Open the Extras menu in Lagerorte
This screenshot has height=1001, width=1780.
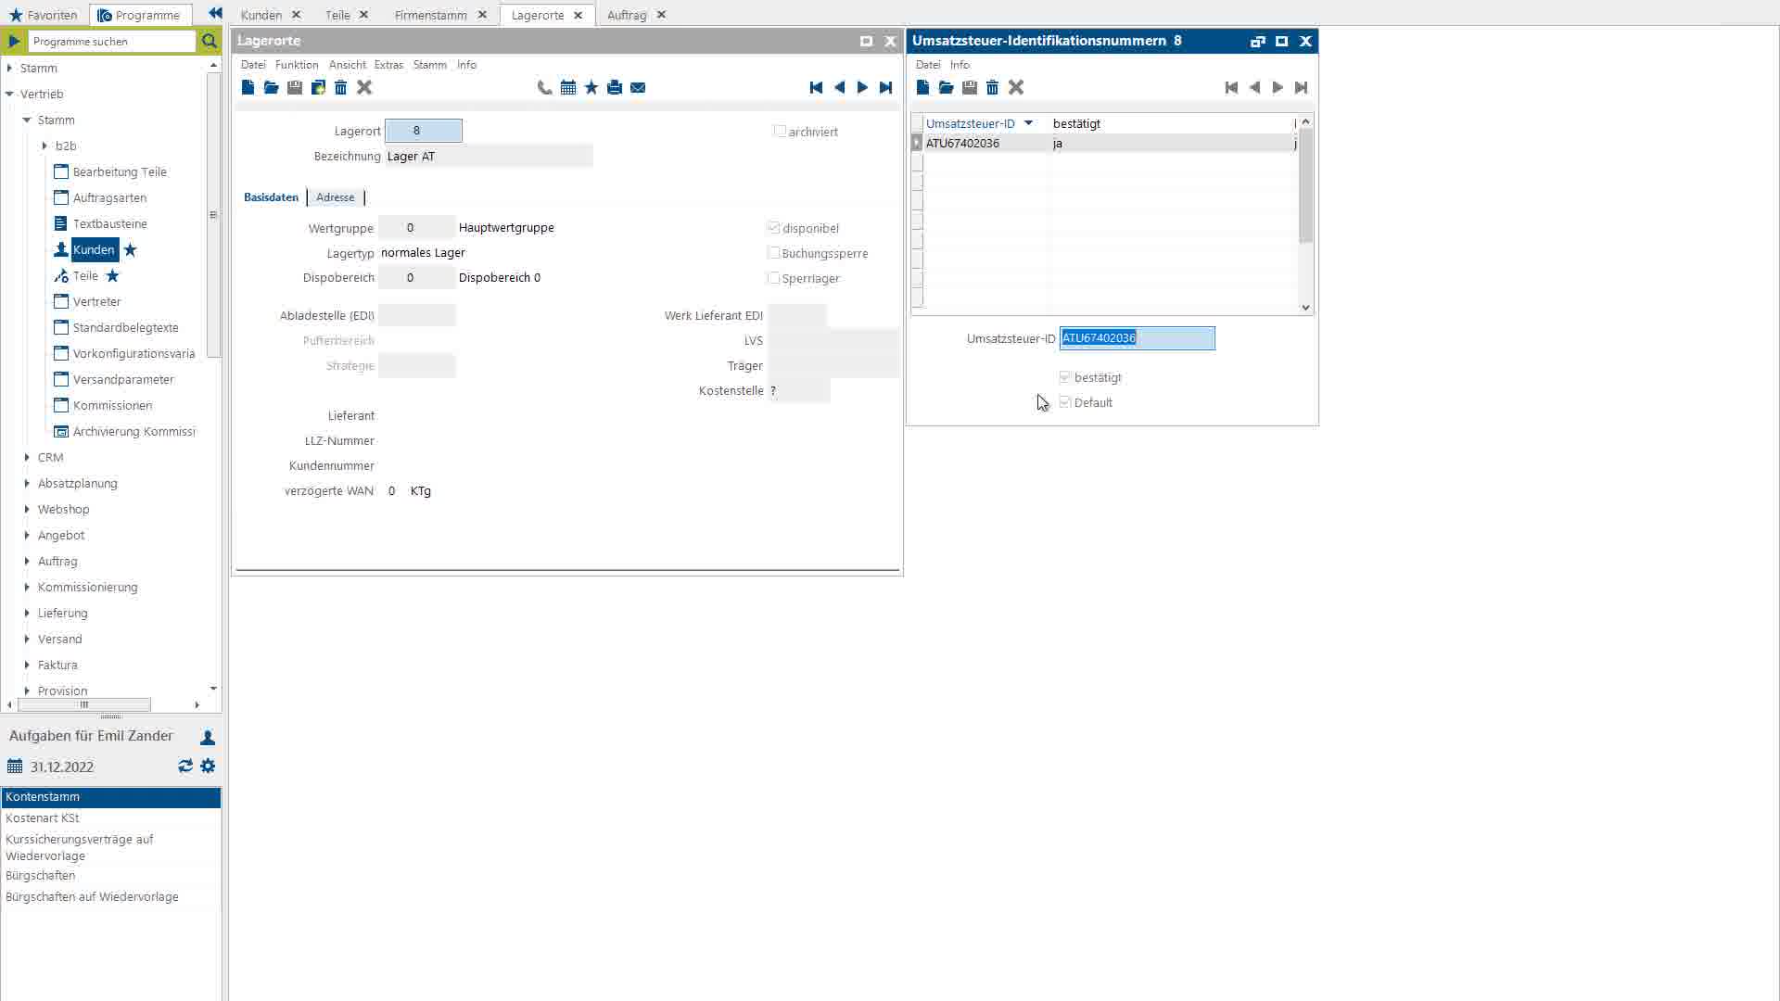coord(388,65)
